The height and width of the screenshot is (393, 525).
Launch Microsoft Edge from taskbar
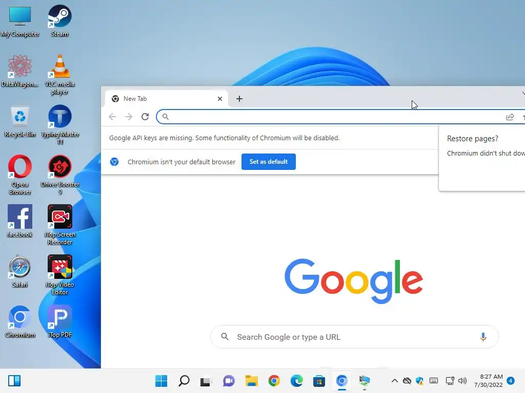tap(297, 381)
